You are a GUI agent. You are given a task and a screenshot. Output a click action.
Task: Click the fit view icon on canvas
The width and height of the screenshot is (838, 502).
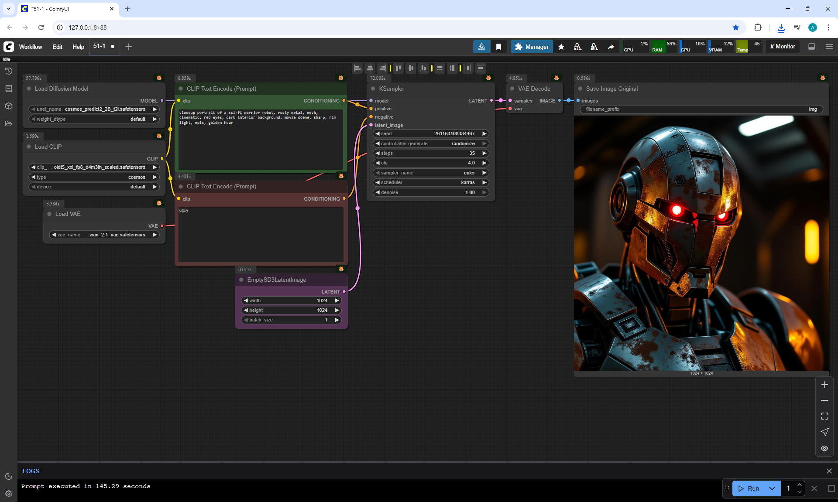pos(824,416)
